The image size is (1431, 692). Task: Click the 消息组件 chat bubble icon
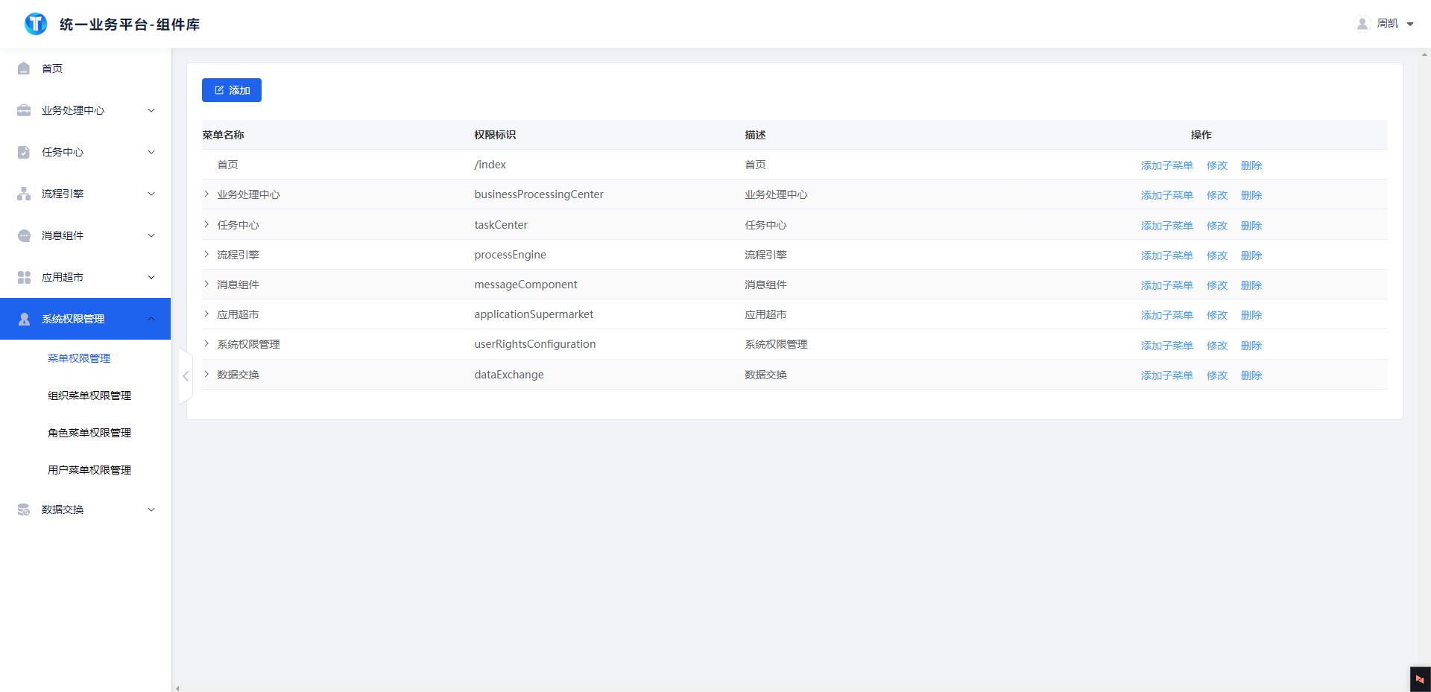pos(24,235)
